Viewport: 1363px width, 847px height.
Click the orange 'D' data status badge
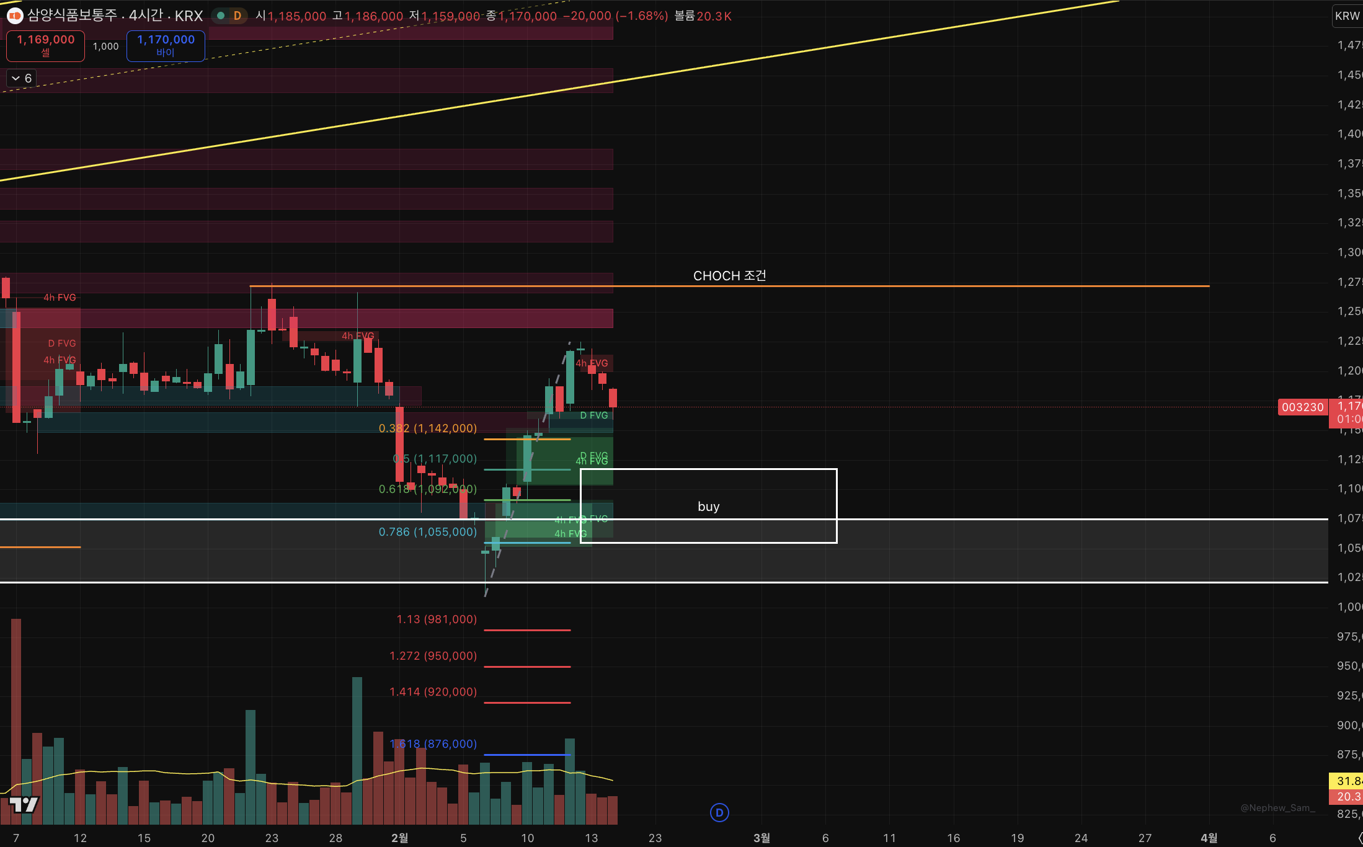[237, 16]
